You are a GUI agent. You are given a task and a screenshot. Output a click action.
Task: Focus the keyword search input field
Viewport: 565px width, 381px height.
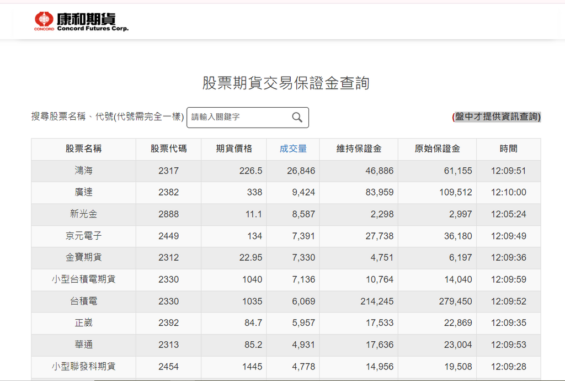click(248, 118)
